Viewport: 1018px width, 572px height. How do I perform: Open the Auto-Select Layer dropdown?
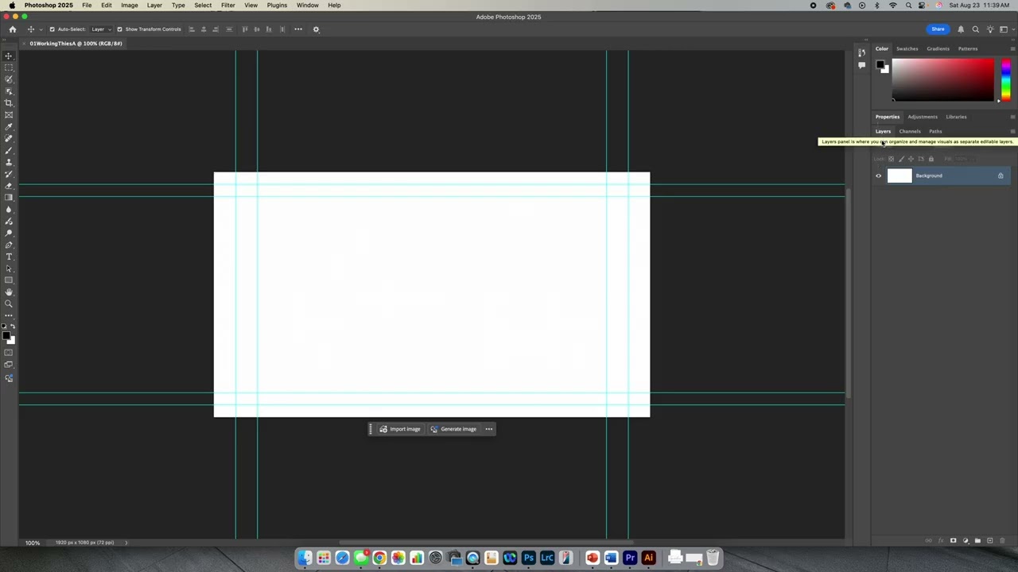tap(100, 29)
